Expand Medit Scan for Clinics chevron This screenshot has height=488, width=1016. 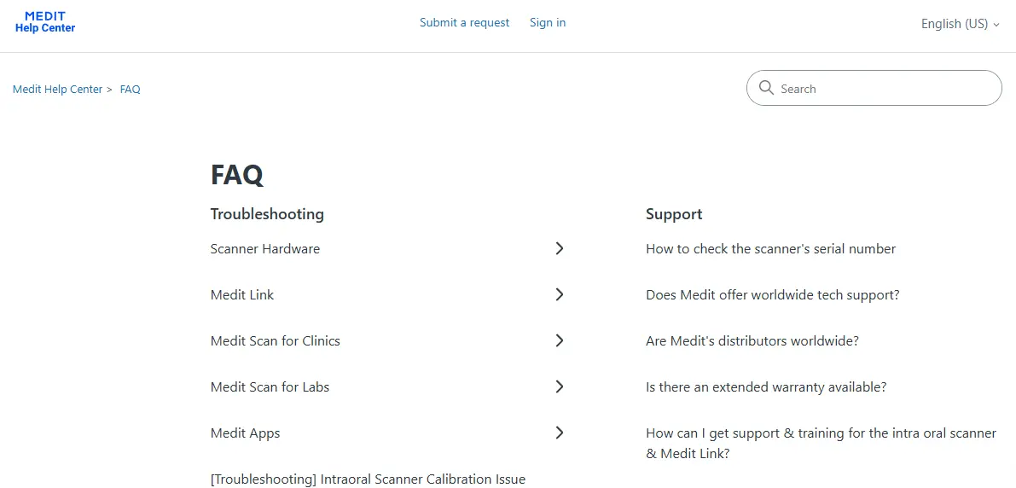pos(560,340)
